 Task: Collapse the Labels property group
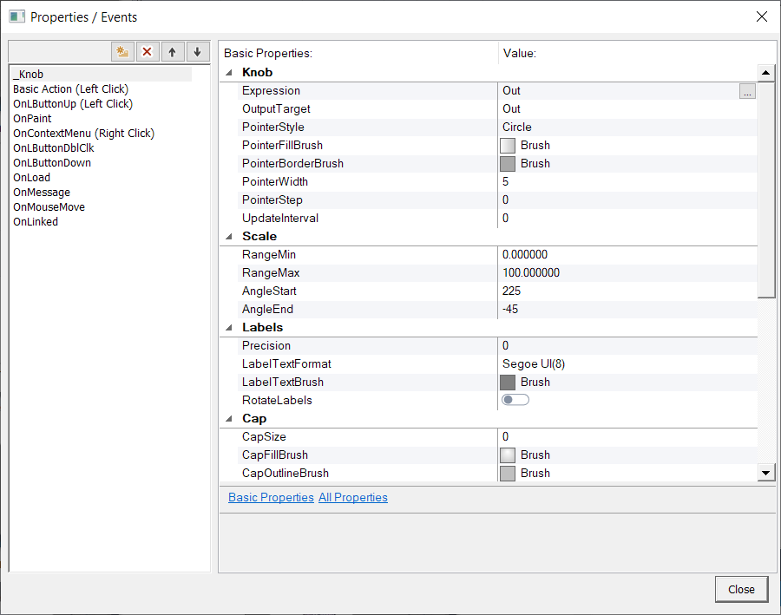[x=229, y=328]
